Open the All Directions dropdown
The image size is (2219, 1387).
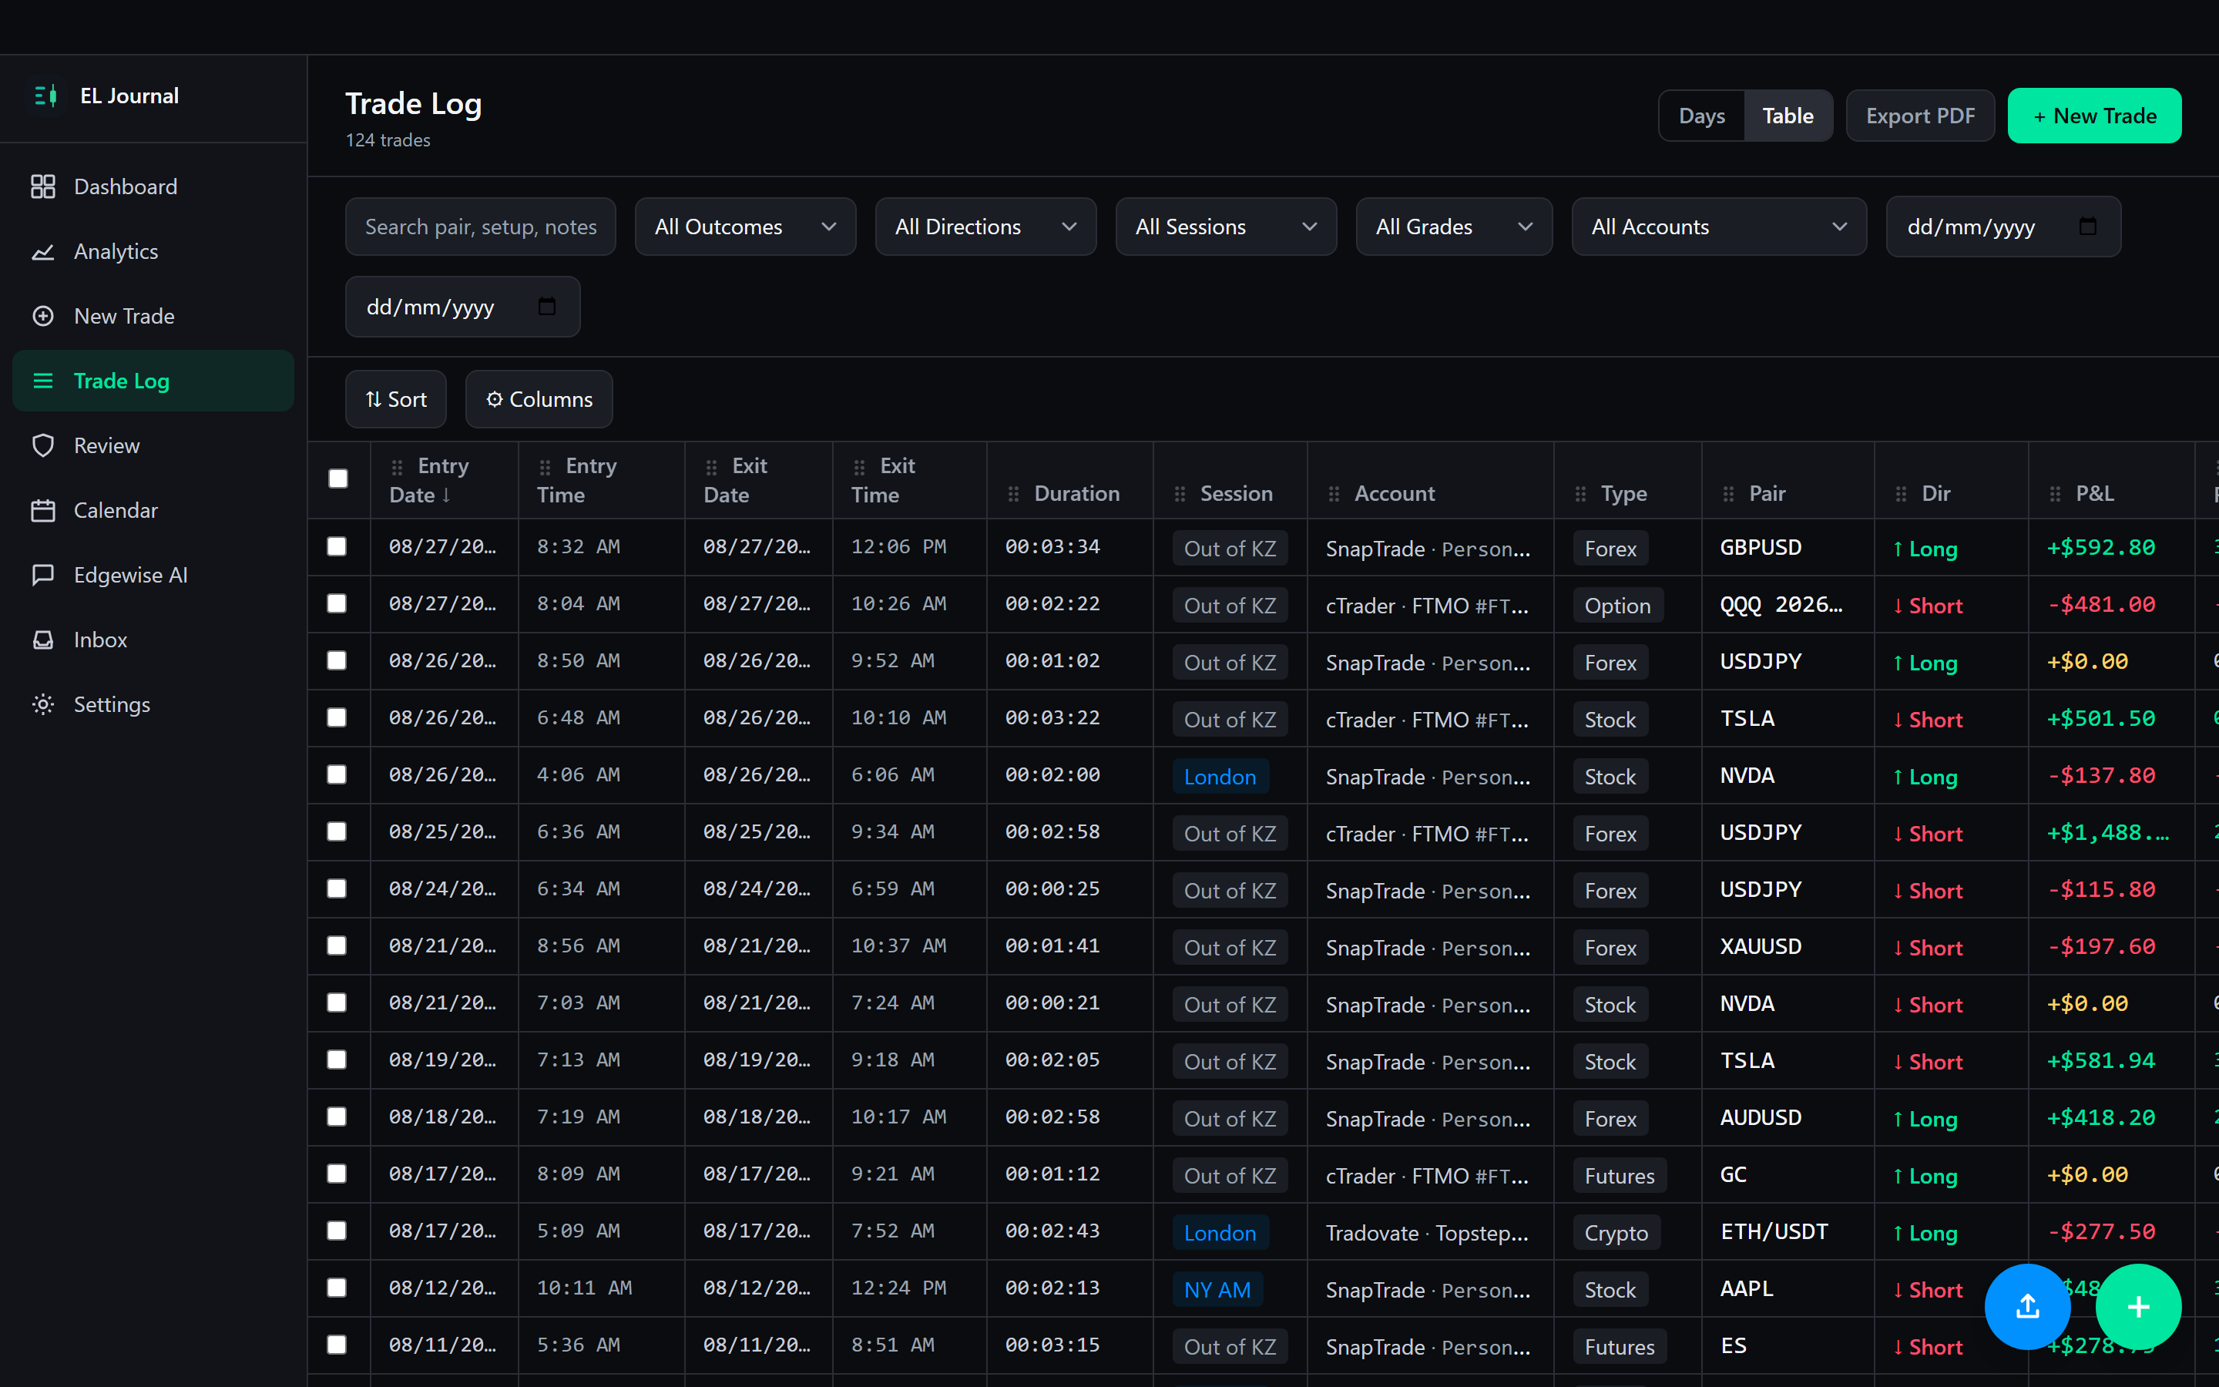(x=985, y=227)
